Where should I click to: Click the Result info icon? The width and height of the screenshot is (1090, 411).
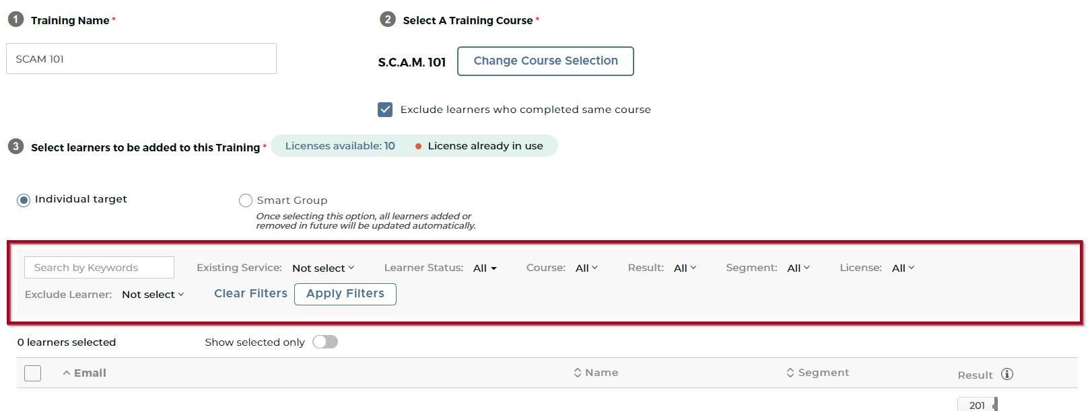1007,375
